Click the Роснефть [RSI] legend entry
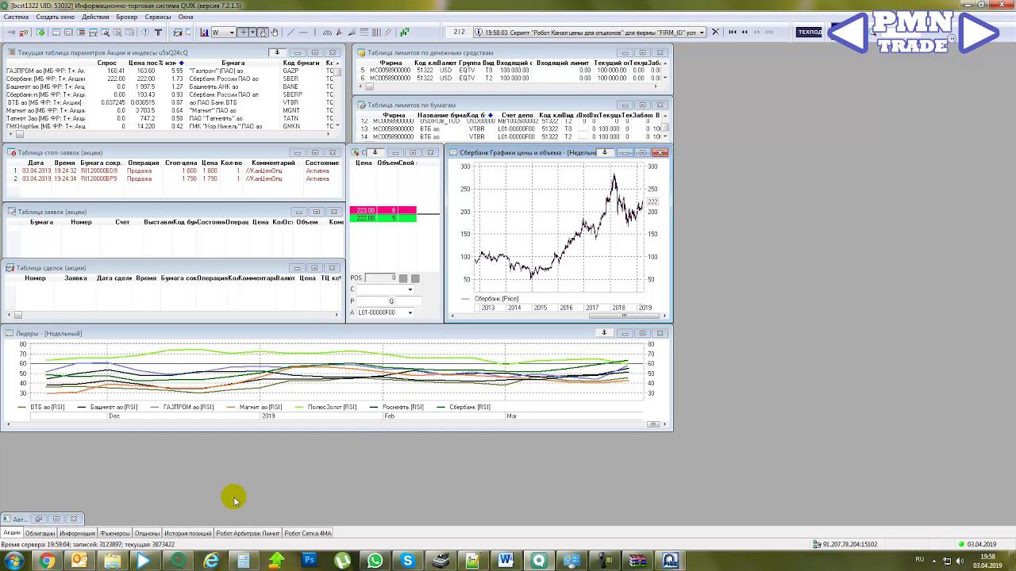 click(x=397, y=407)
